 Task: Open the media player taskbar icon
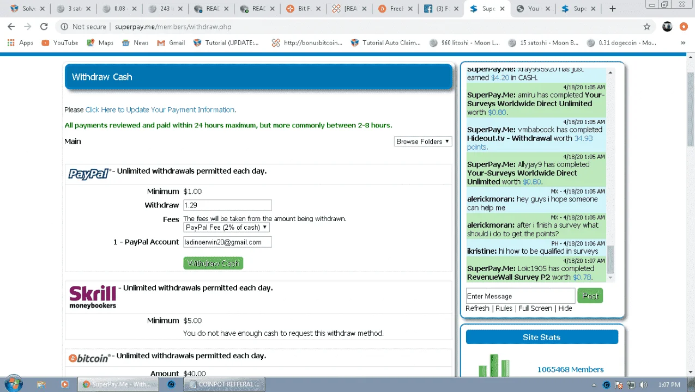coord(64,384)
